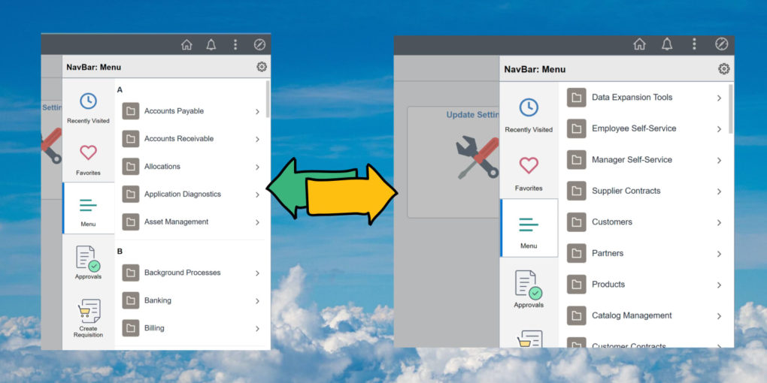Open Products menu entry text
The image size is (767, 383).
point(608,285)
